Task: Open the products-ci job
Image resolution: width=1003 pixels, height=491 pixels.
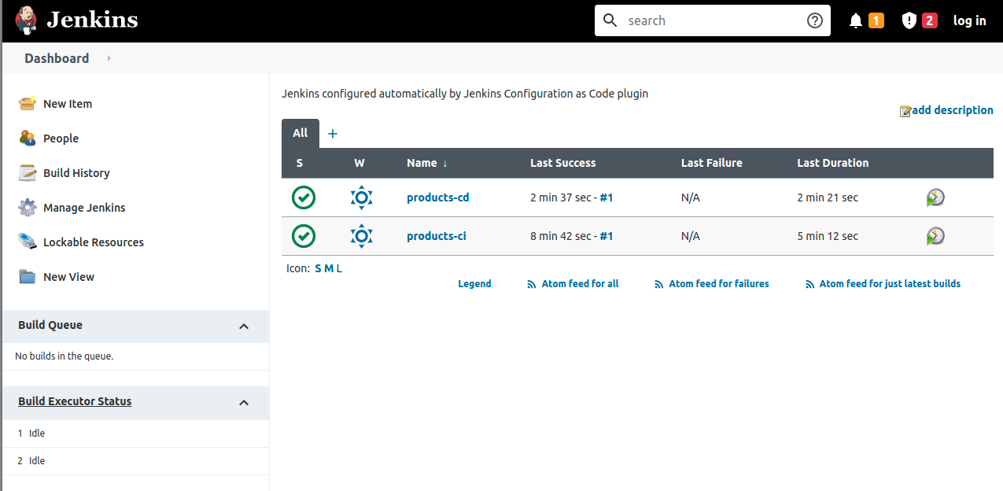Action: point(437,236)
